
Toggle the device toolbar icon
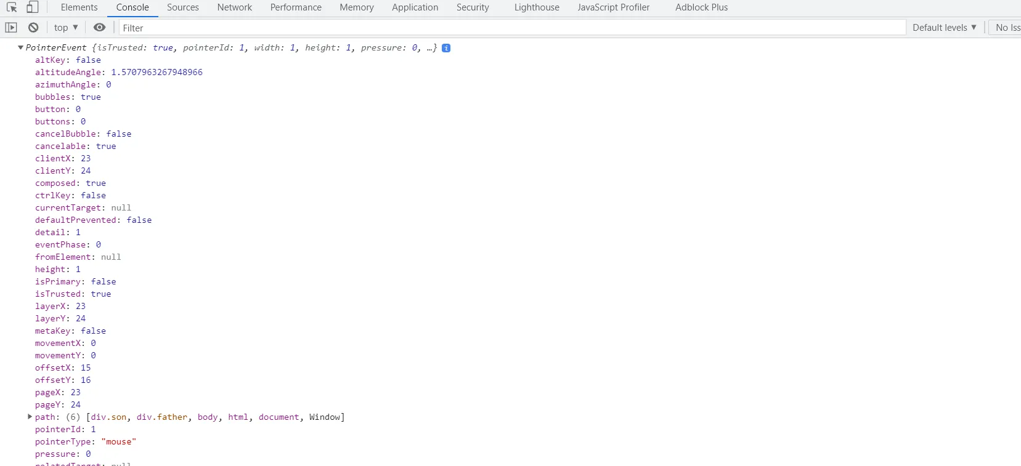[x=33, y=7]
